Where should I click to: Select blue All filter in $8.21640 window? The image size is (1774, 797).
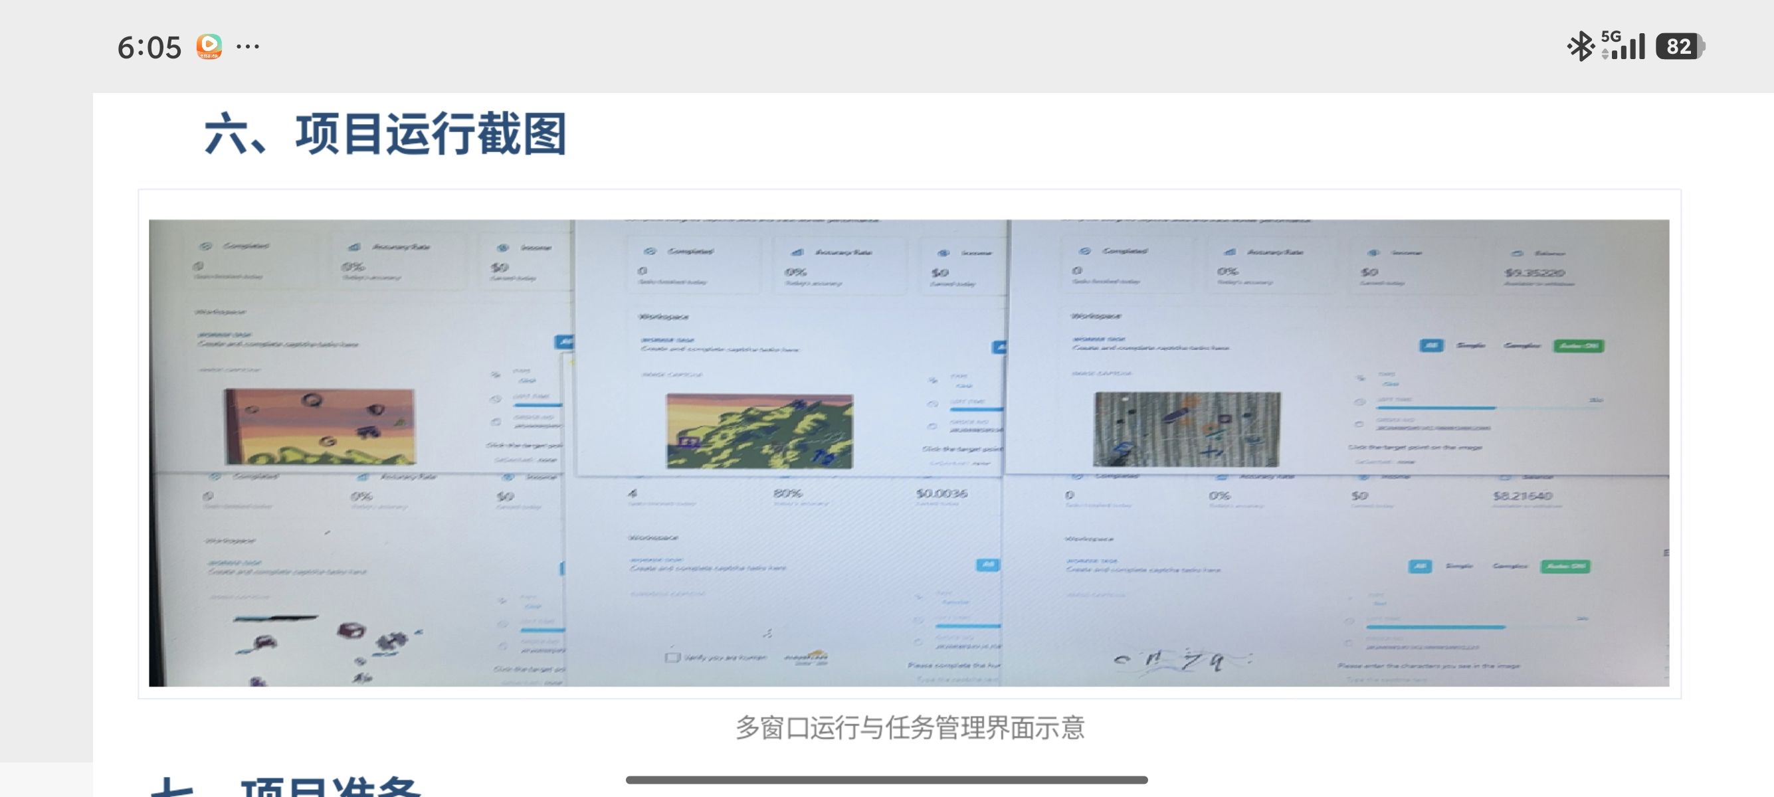1420,567
